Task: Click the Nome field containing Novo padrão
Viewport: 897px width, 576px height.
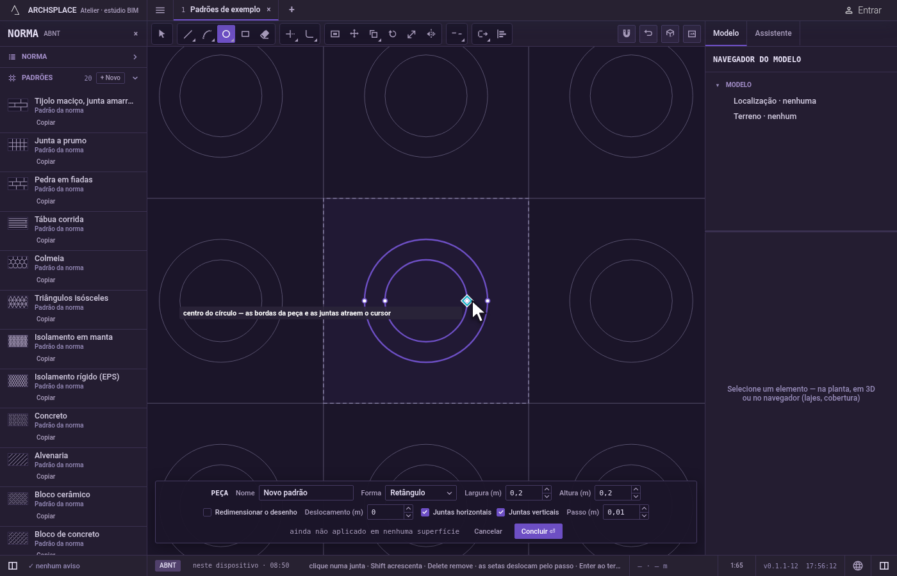Action: click(306, 493)
